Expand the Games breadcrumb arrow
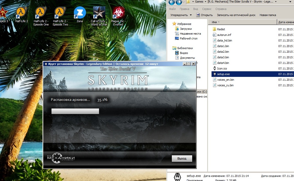Viewport: 294px width, 181px height. tap(205, 2)
